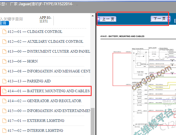Screen dimensions: 176x135
Task: Click the document icon beside 413—13 PARKING AID
Action: 4,81
